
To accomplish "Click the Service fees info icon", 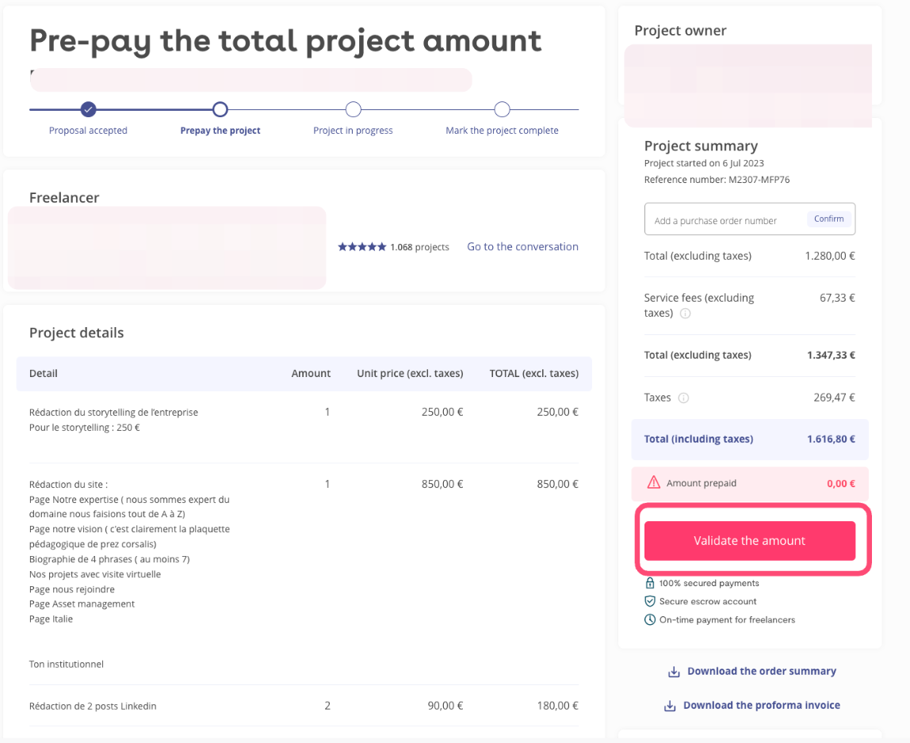I will (686, 313).
